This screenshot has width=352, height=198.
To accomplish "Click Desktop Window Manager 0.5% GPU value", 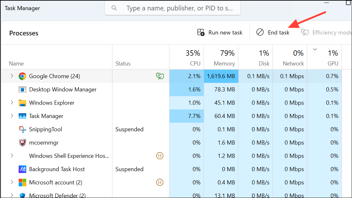I will (x=332, y=90).
